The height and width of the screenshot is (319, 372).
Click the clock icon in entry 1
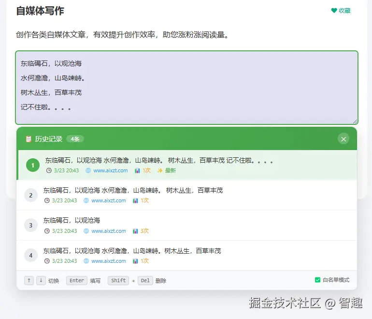tap(49, 170)
